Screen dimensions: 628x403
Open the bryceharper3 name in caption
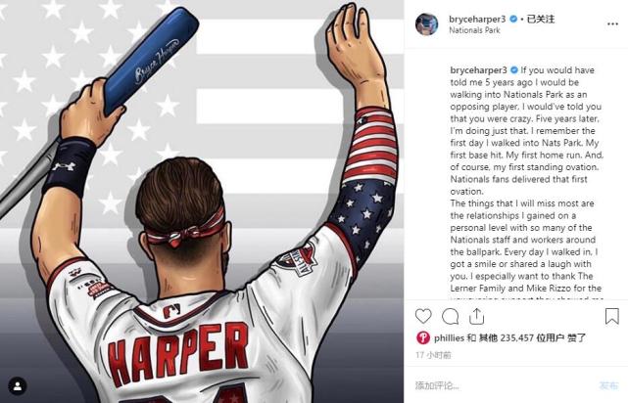tap(478, 70)
